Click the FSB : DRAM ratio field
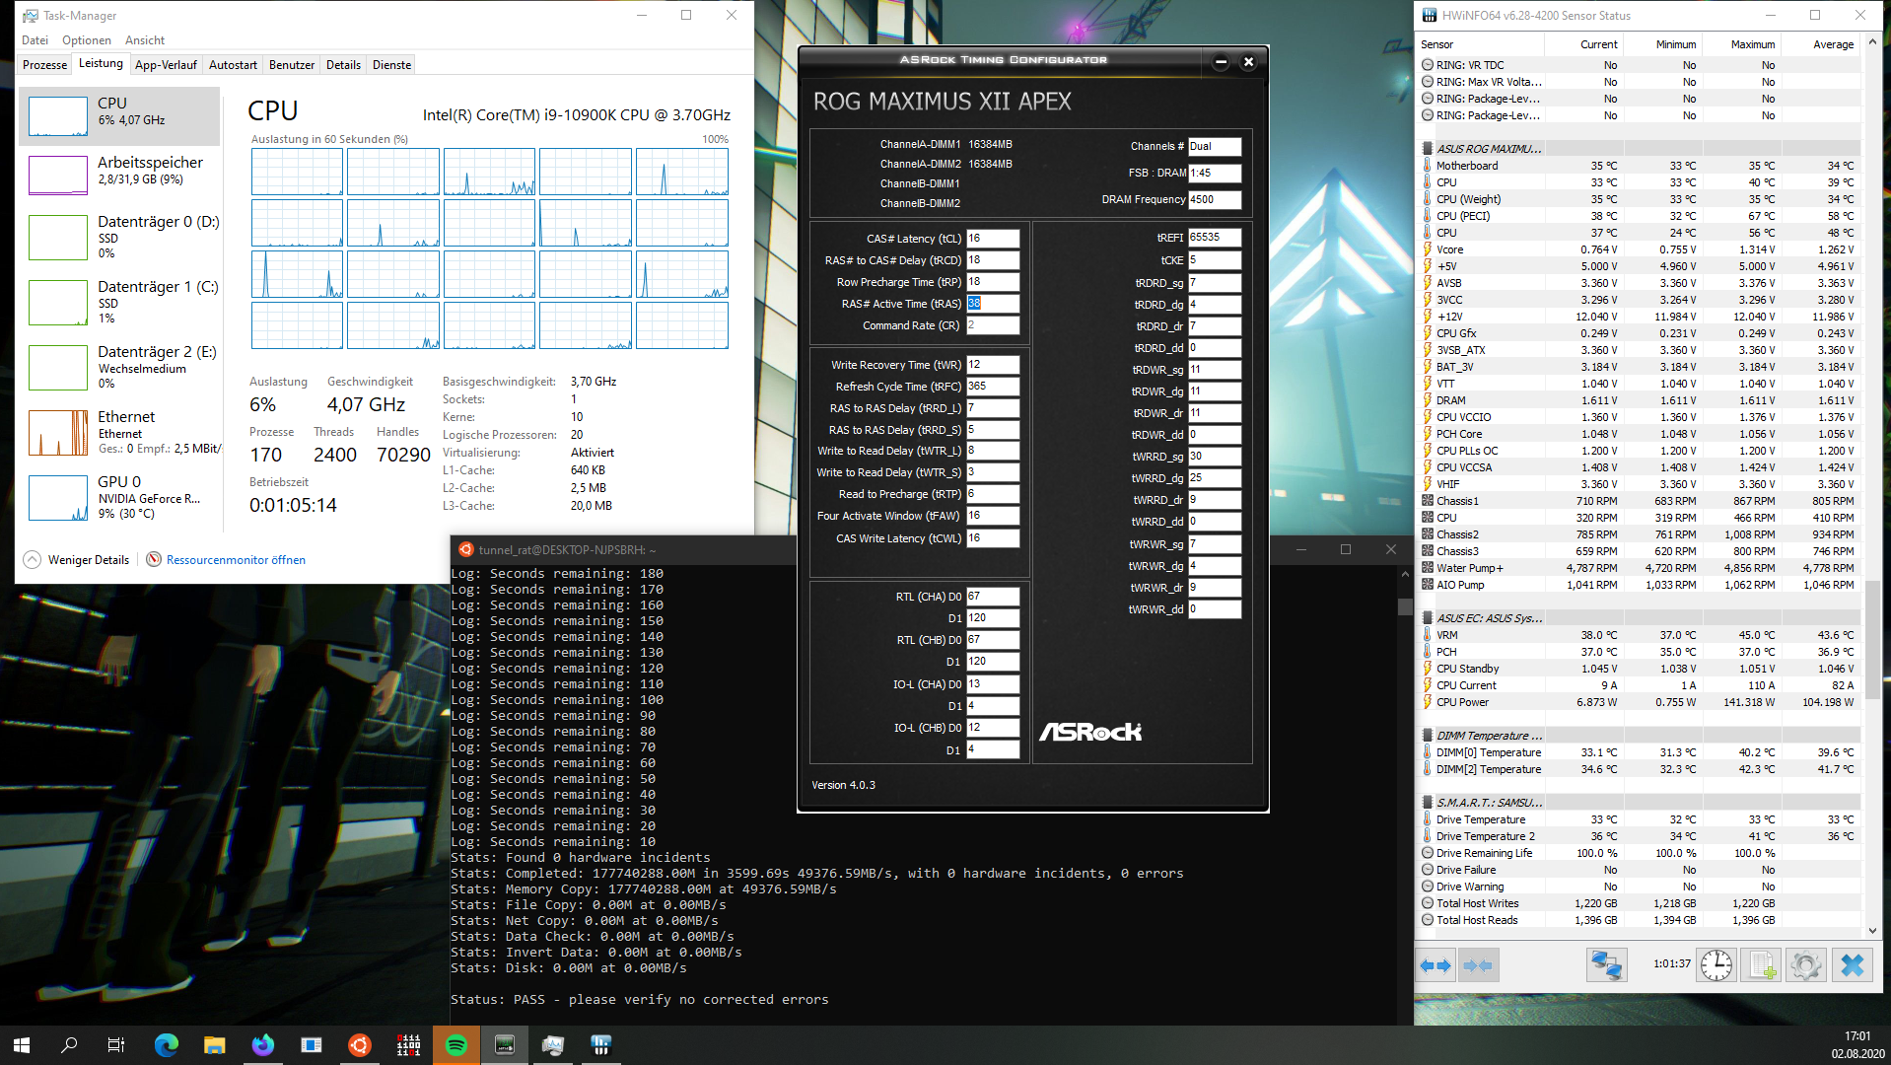Viewport: 1891px width, 1065px height. coord(1215,173)
